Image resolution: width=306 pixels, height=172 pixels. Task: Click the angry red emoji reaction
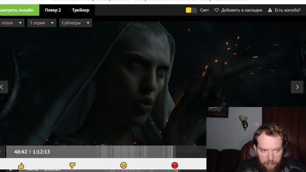(175, 165)
